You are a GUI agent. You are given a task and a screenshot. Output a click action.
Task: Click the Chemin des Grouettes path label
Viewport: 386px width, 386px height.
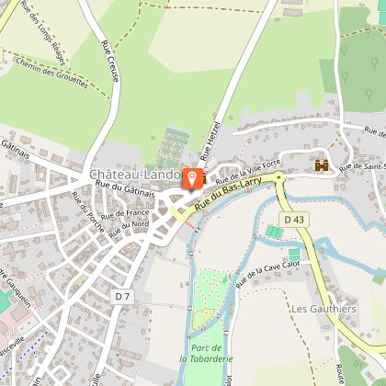tap(52, 73)
